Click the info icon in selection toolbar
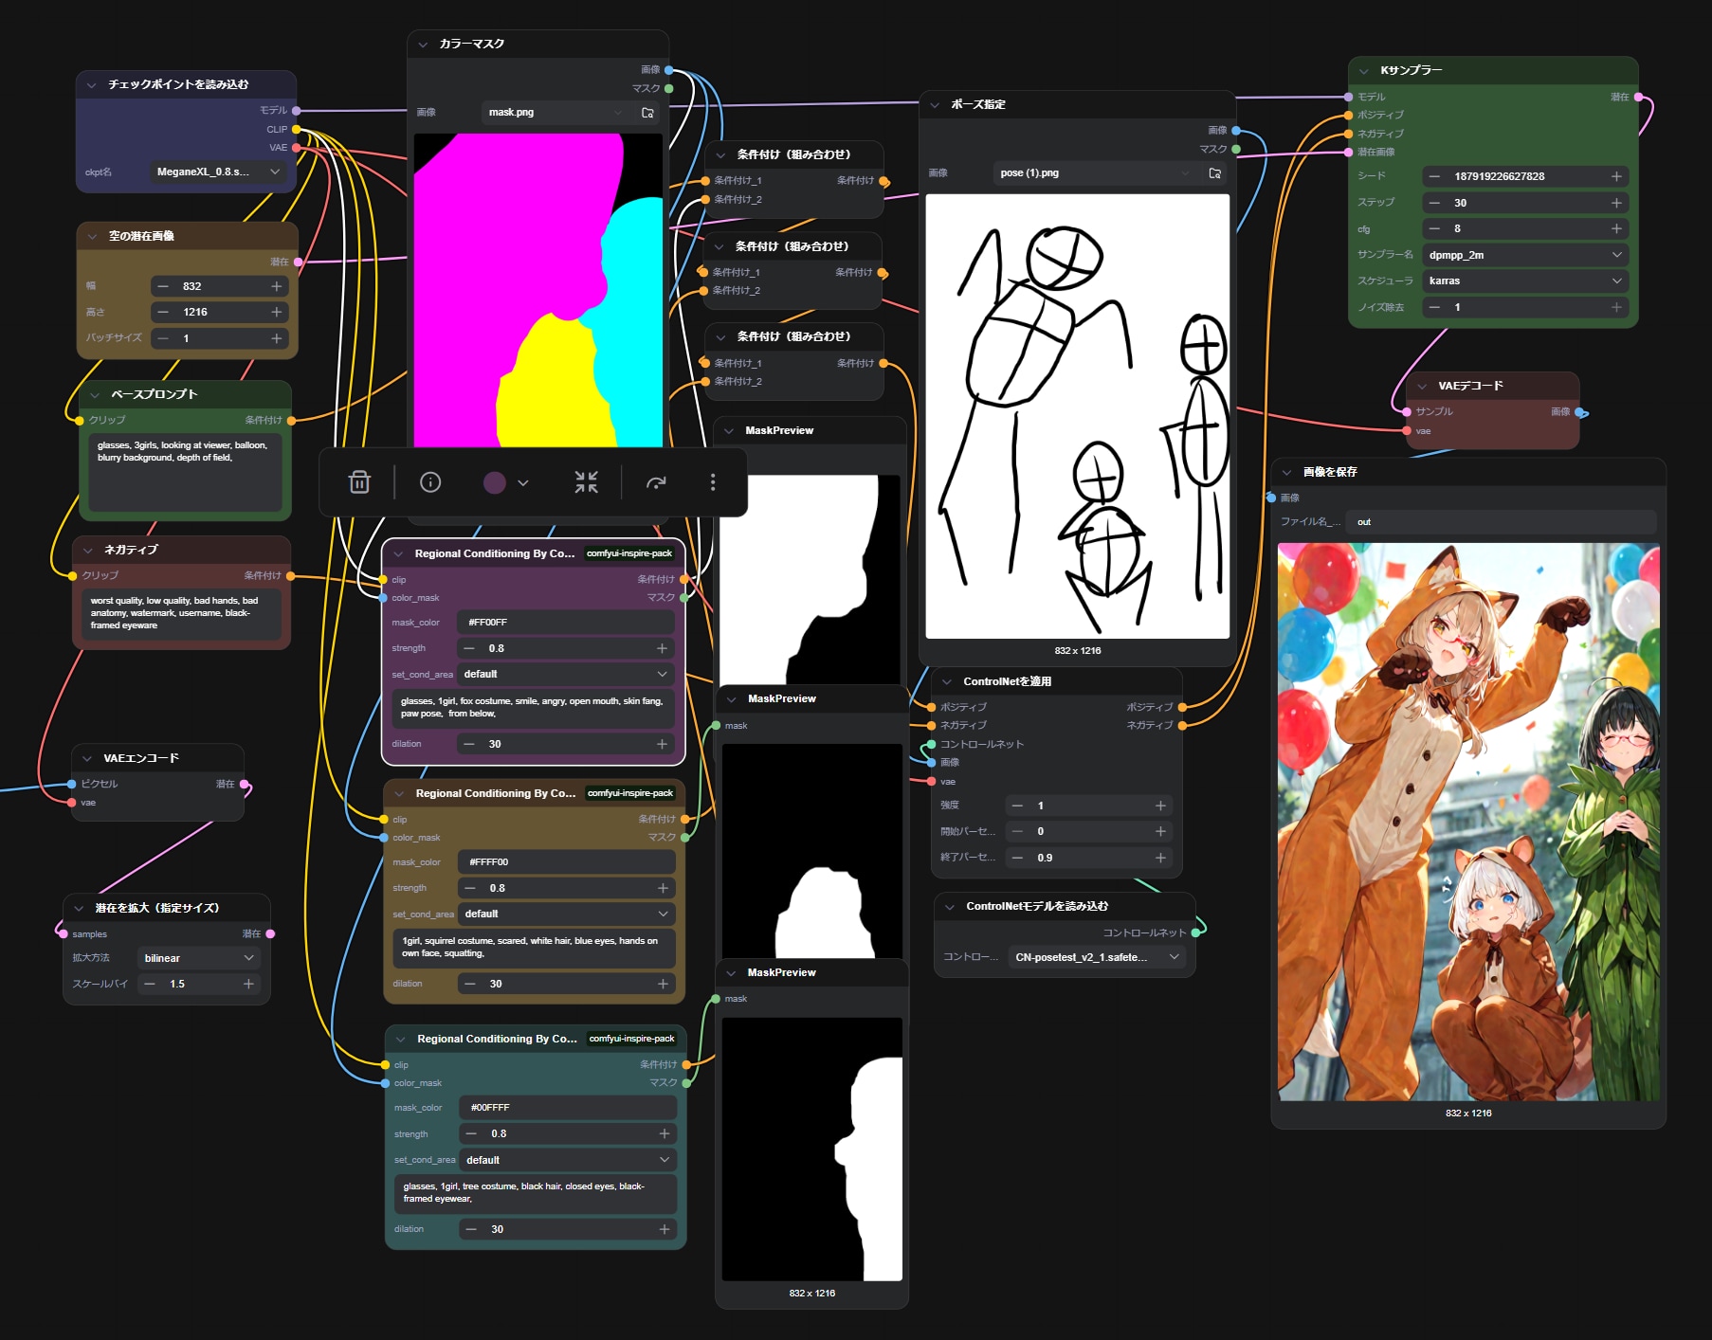 [430, 482]
